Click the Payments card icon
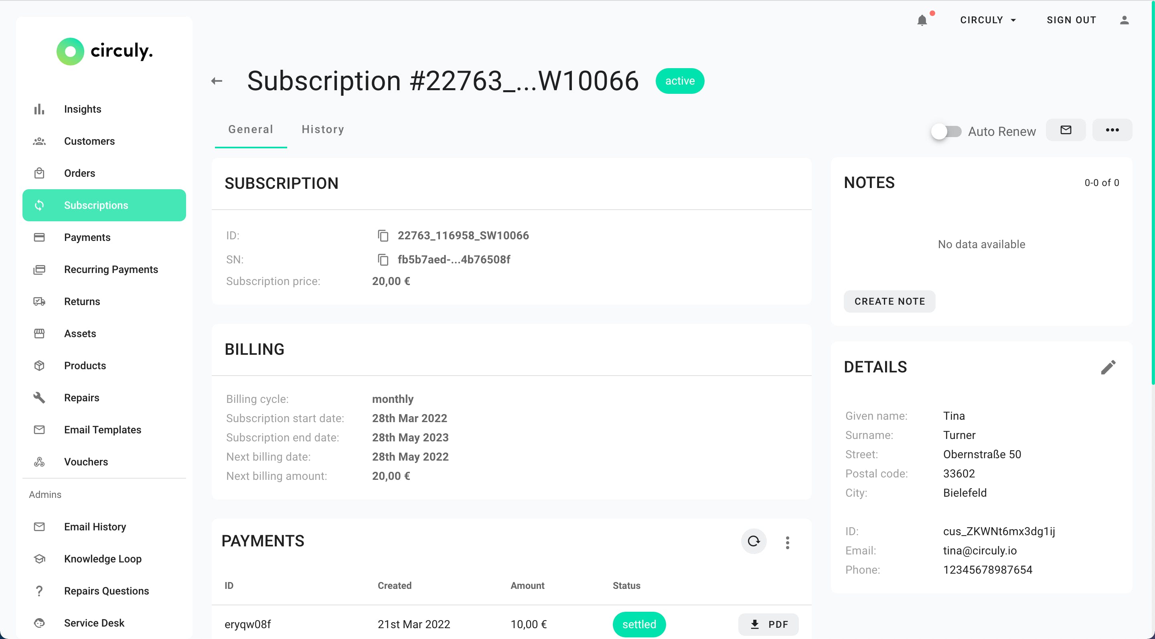 (x=39, y=237)
